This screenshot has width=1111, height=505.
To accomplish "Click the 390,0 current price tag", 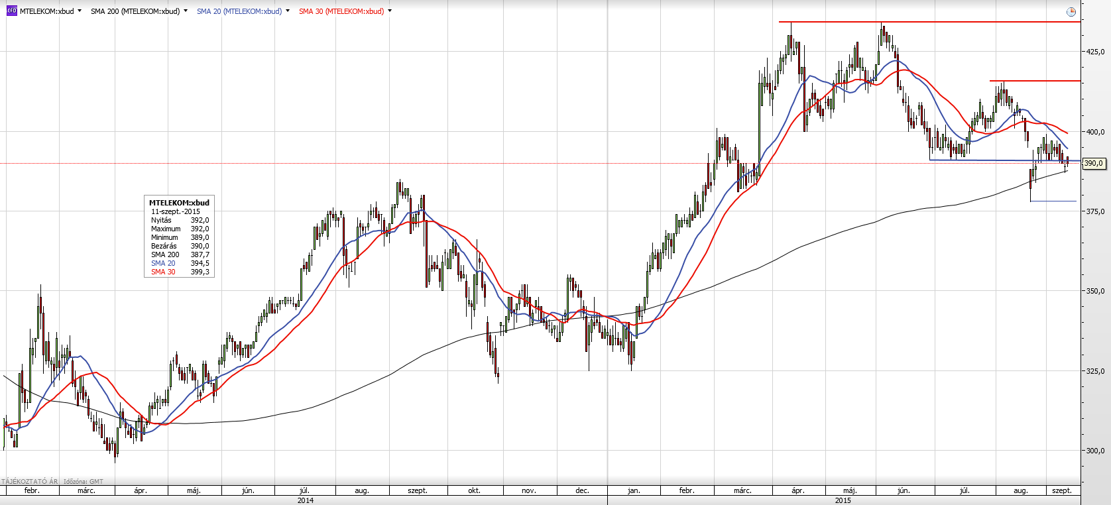I will 1094,163.
